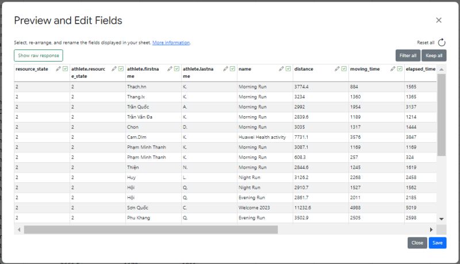
Task: Toggle the name field checkbox
Action: [288, 68]
